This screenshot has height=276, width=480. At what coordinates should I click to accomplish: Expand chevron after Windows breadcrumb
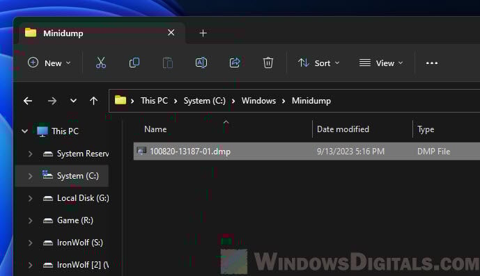click(x=284, y=102)
